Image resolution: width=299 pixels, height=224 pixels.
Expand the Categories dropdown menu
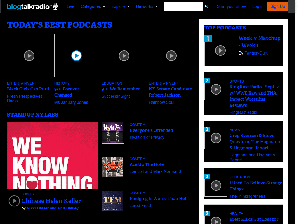[x=93, y=6]
